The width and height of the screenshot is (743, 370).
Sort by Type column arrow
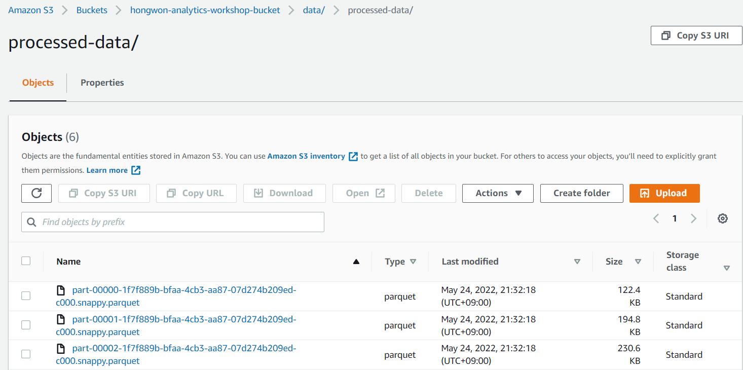point(413,262)
